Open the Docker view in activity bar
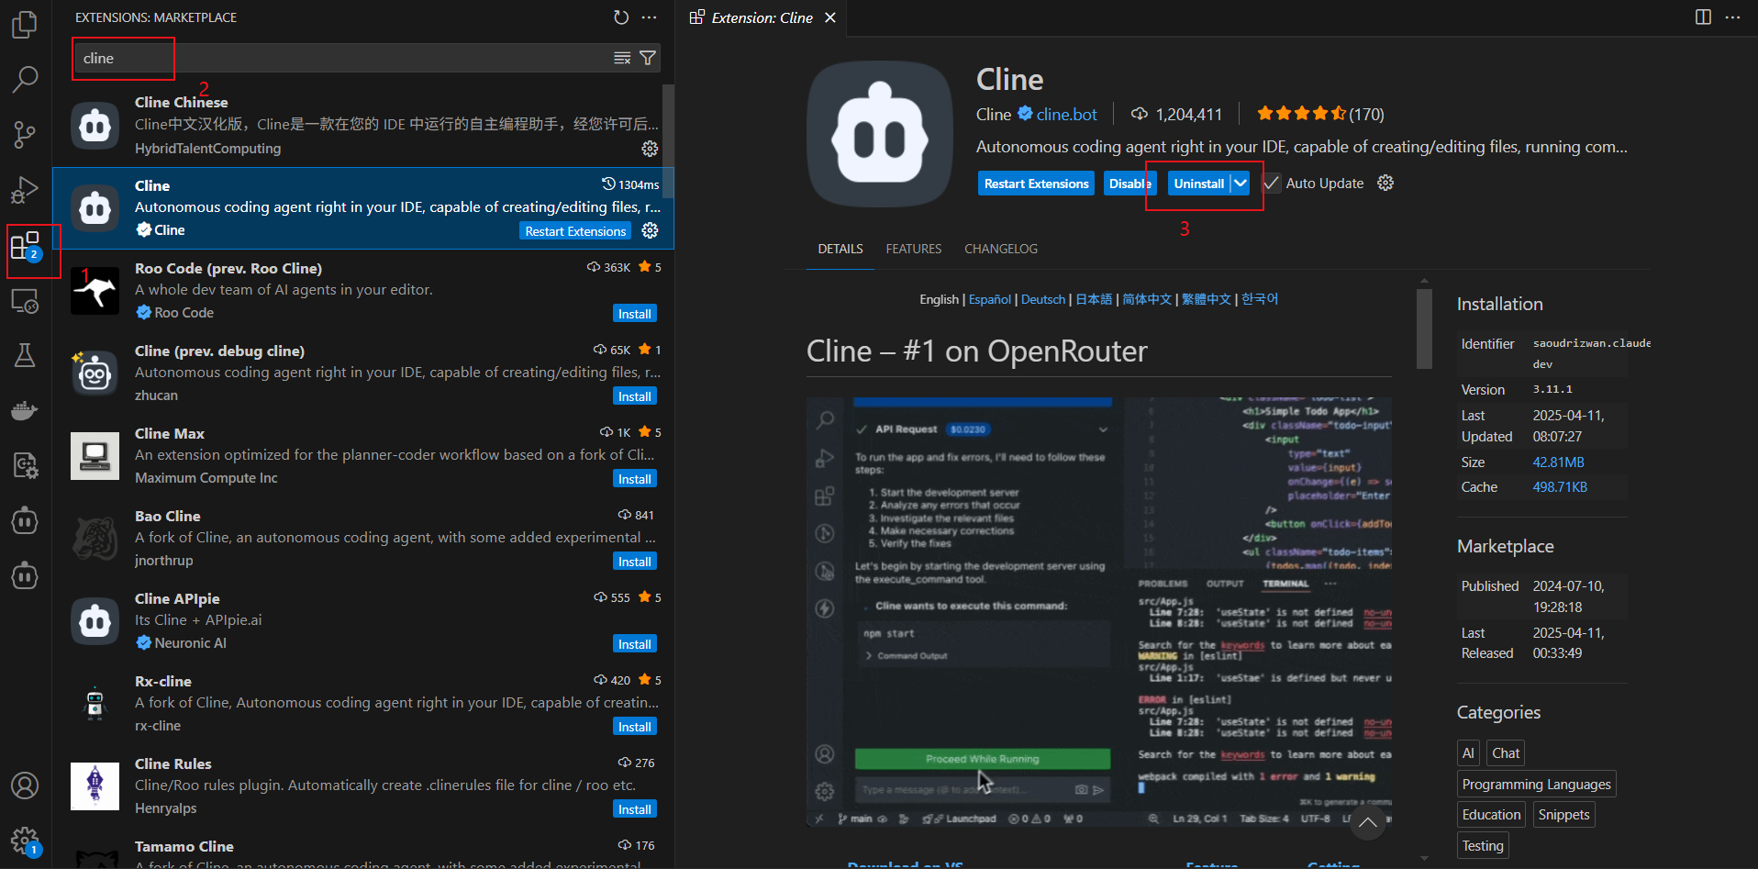Image resolution: width=1758 pixels, height=869 pixels. click(x=25, y=410)
